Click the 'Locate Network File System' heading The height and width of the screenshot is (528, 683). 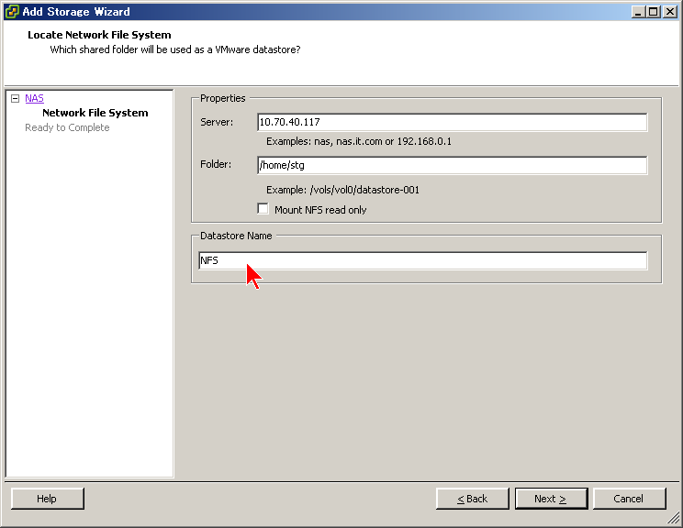99,35
